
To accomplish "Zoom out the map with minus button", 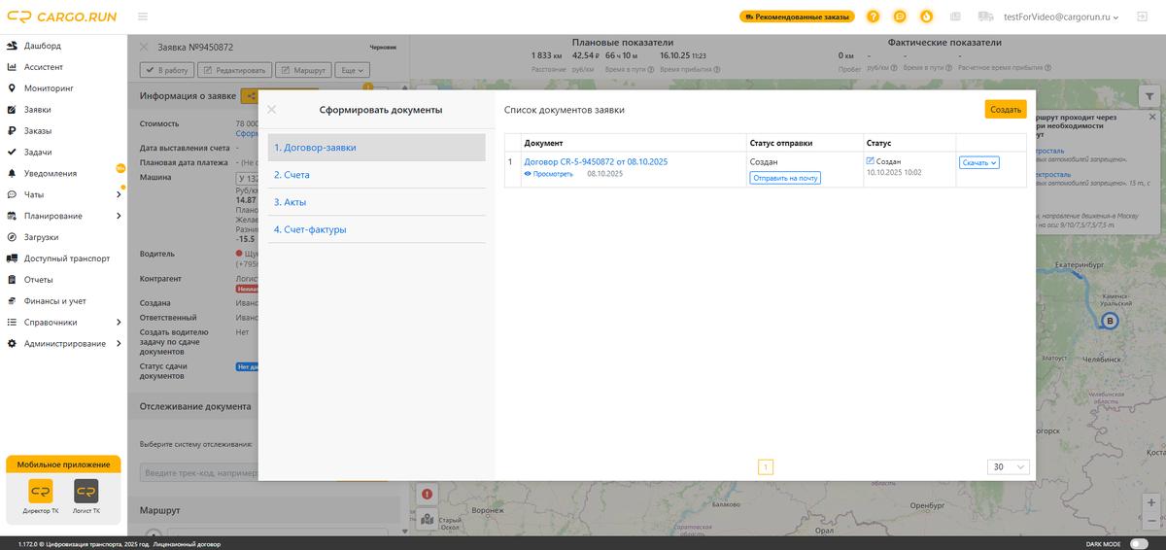I will 1150,523.
